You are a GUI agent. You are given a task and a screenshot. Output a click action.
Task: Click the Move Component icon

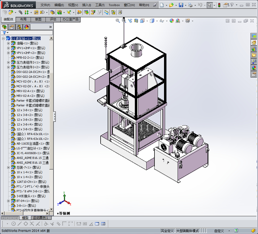pyautogui.click(x=42, y=12)
